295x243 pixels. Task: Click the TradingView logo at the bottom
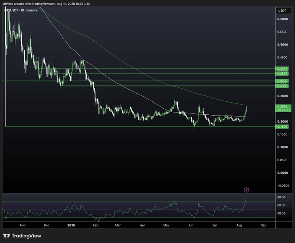pyautogui.click(x=22, y=236)
